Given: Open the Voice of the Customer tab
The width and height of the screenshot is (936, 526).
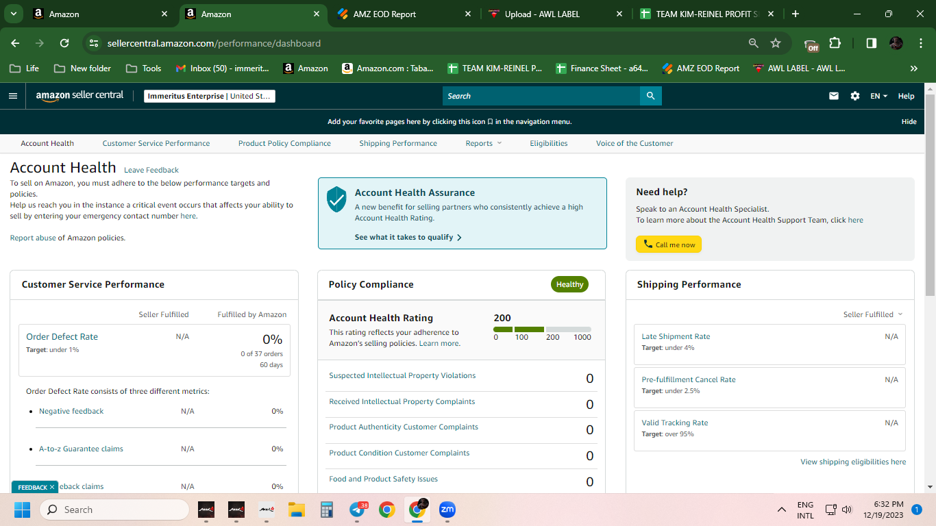Looking at the screenshot, I should [x=635, y=143].
